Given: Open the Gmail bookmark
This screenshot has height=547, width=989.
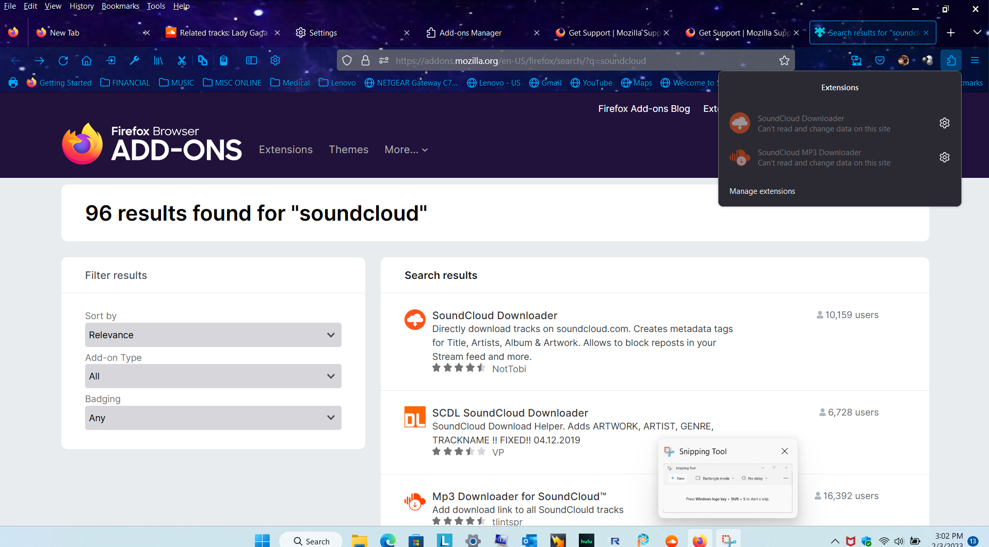Looking at the screenshot, I should click(546, 82).
